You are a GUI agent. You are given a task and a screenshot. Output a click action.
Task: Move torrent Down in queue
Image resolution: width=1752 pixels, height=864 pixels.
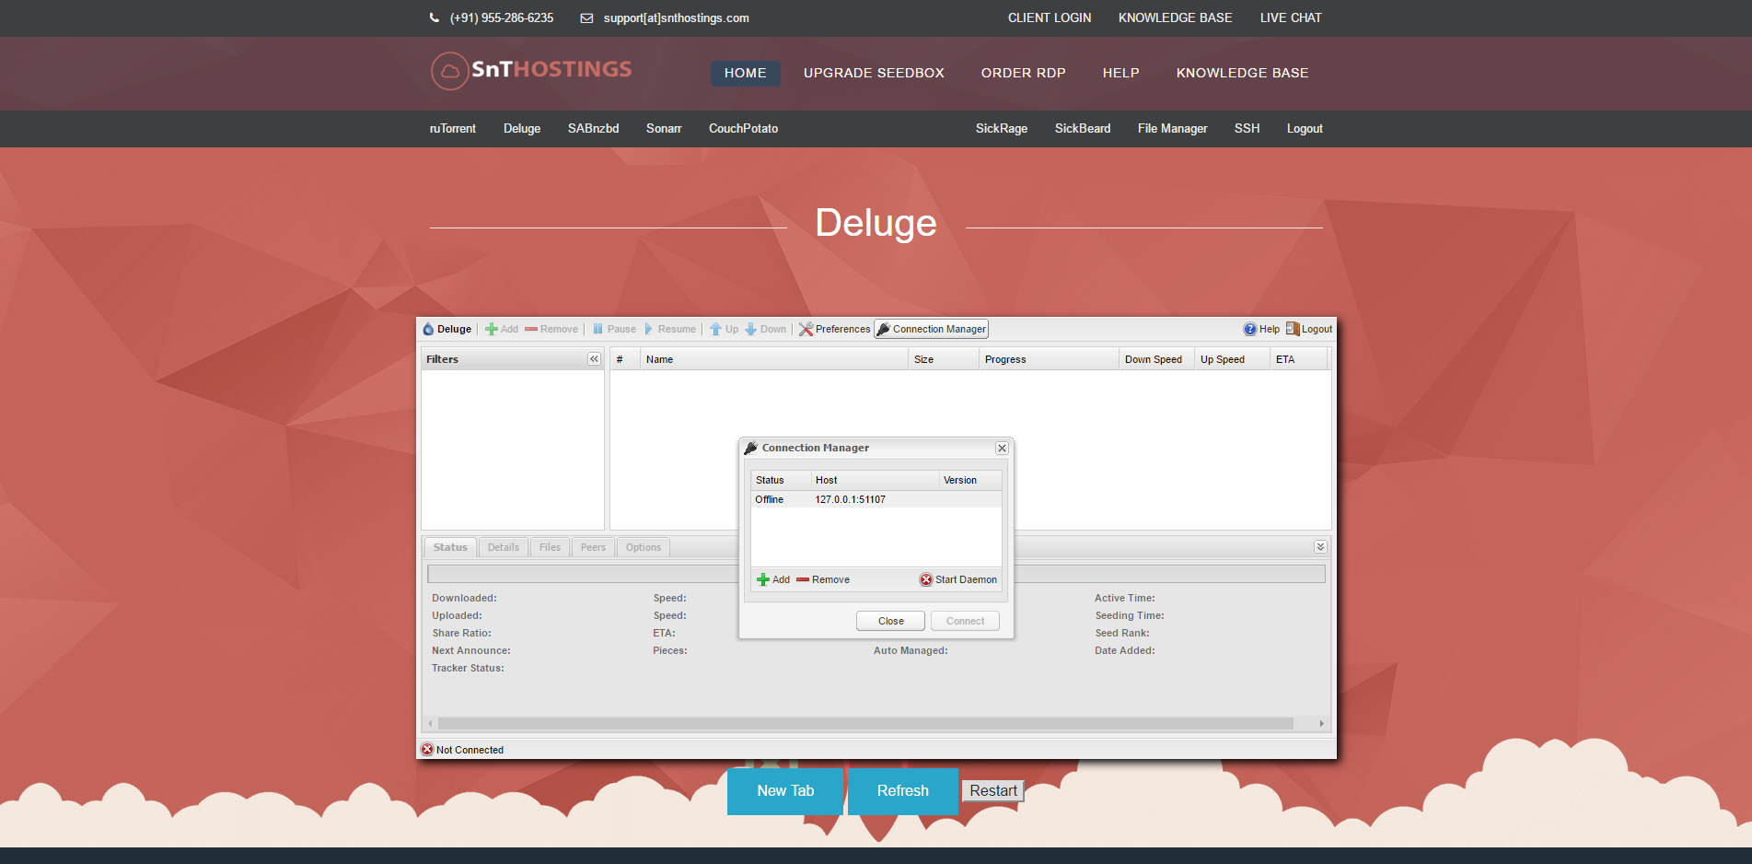point(765,329)
